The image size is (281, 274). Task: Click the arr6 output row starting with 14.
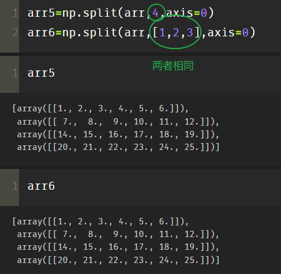tap(118, 247)
